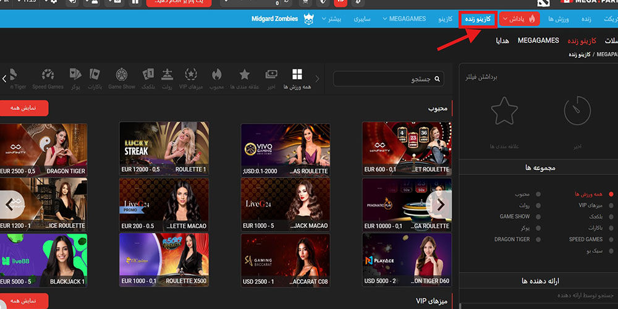Open the اخیر recent games category icon

coord(271,74)
